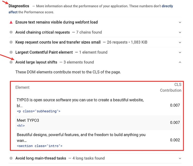Collapse Avoid large layout shifts chevron
Viewport: 193px width, 166px height.
pos(180,62)
